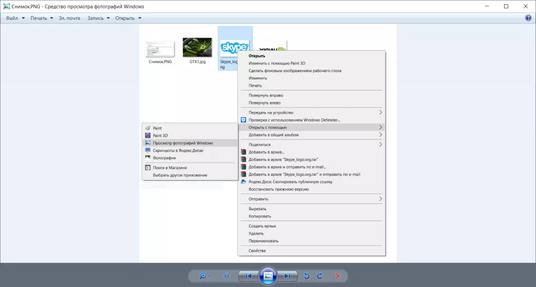Go to the previous image
The image size is (536, 287).
(248, 275)
